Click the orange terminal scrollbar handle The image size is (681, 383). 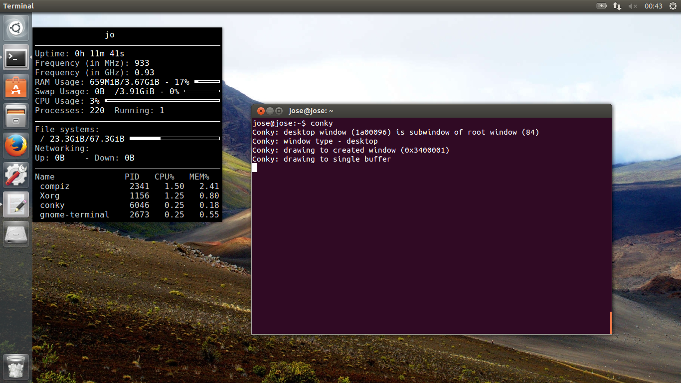(611, 323)
